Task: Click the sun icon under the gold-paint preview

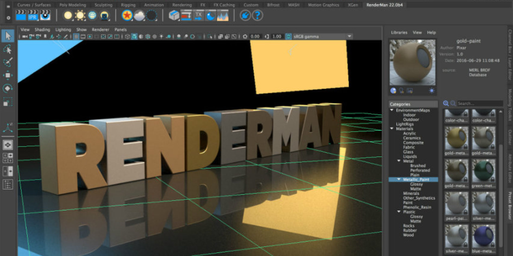Action: pos(432,90)
